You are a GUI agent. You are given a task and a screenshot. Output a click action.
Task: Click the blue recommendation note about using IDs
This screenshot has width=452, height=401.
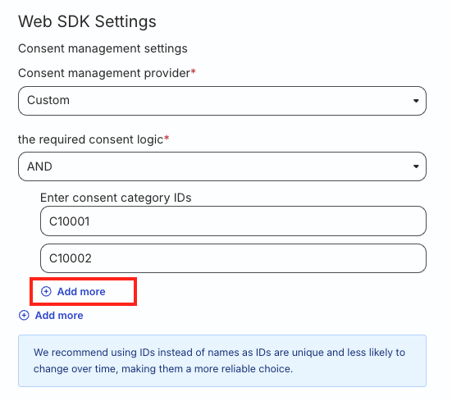[x=222, y=361]
